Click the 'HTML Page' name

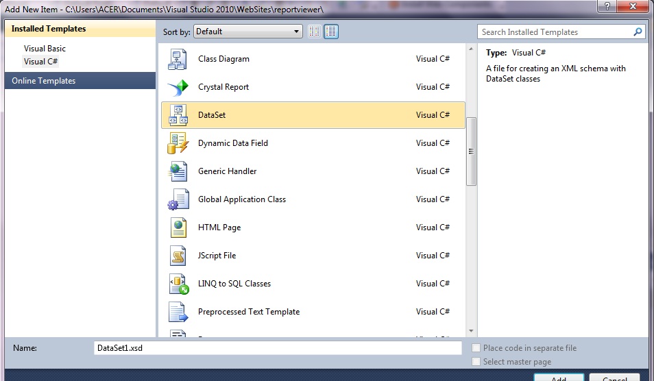[219, 228]
